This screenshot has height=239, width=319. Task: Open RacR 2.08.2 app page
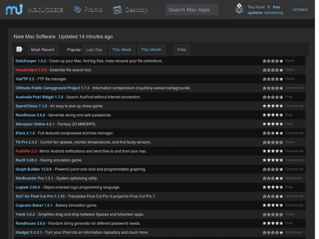[26, 160]
